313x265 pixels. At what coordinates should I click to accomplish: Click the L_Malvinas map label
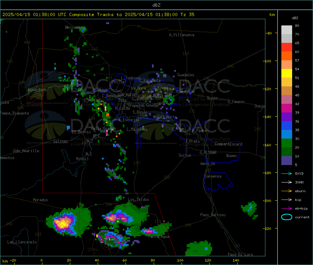[x=137, y=129]
